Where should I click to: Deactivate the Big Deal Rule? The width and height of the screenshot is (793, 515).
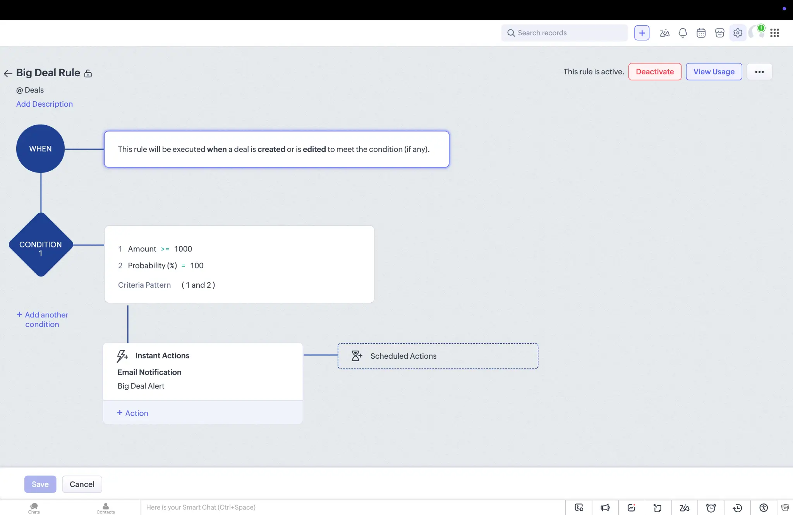(x=654, y=72)
